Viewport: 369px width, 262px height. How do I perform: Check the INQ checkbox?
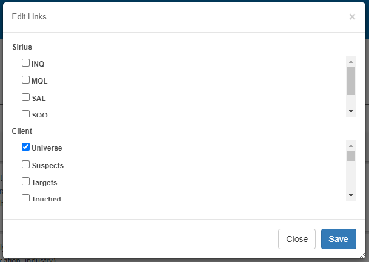click(25, 63)
